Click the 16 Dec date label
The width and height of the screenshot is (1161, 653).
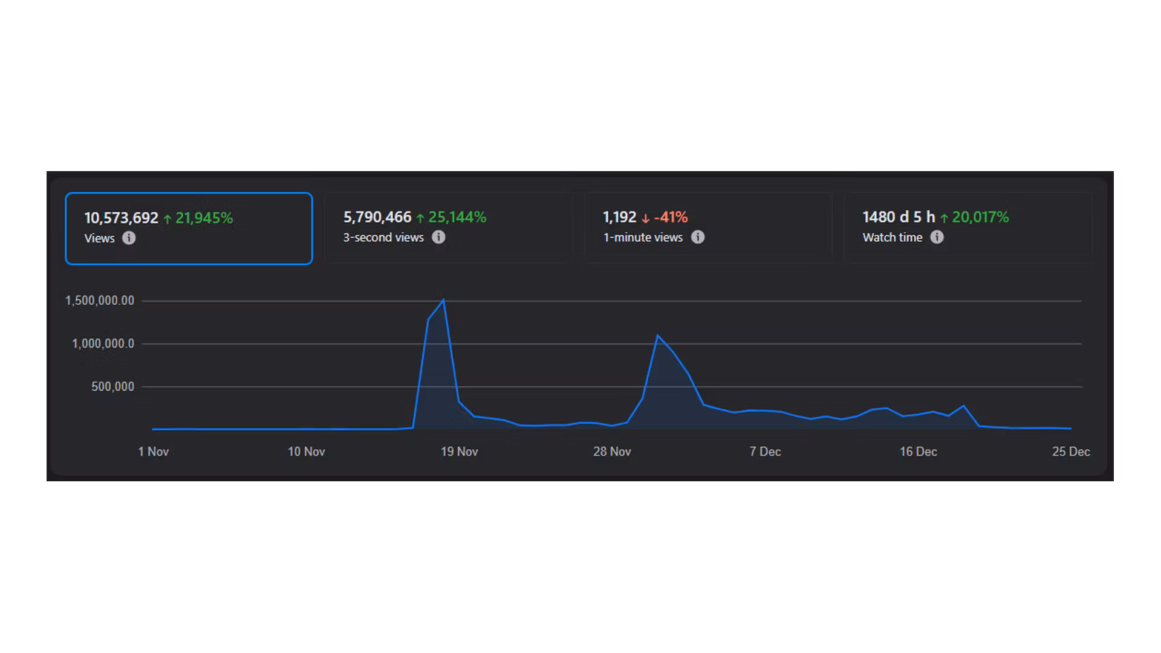pyautogui.click(x=918, y=452)
